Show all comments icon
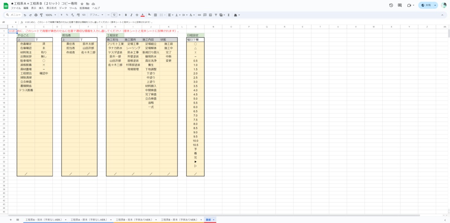Screen dimensions: 450x223 (x=400, y=5)
